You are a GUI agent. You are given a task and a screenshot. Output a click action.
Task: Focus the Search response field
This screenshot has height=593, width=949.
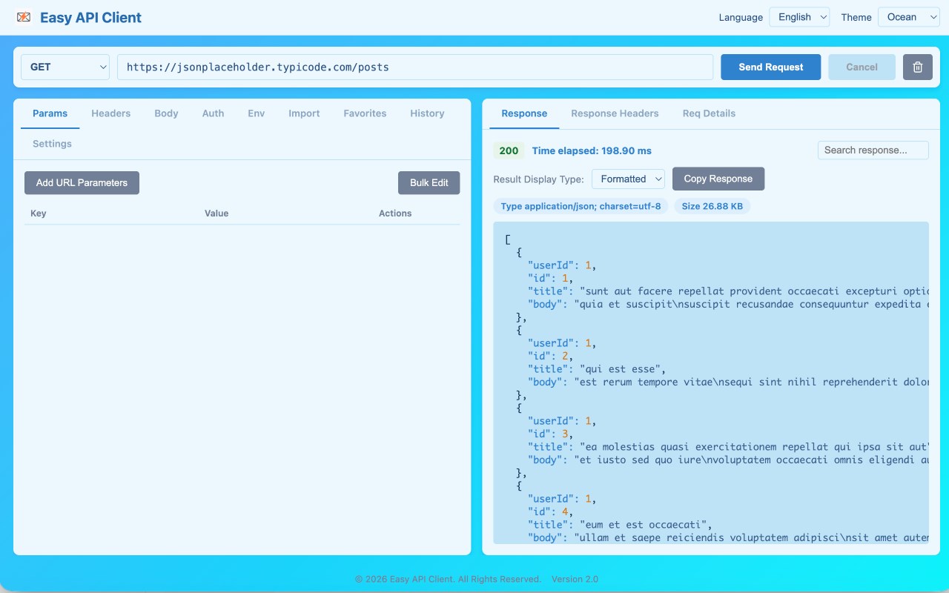pyautogui.click(x=873, y=150)
